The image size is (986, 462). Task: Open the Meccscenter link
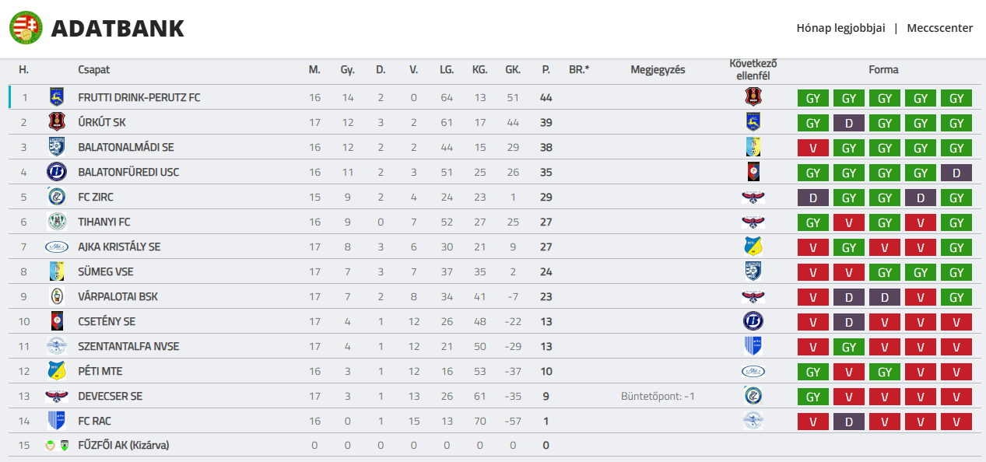[x=939, y=28]
